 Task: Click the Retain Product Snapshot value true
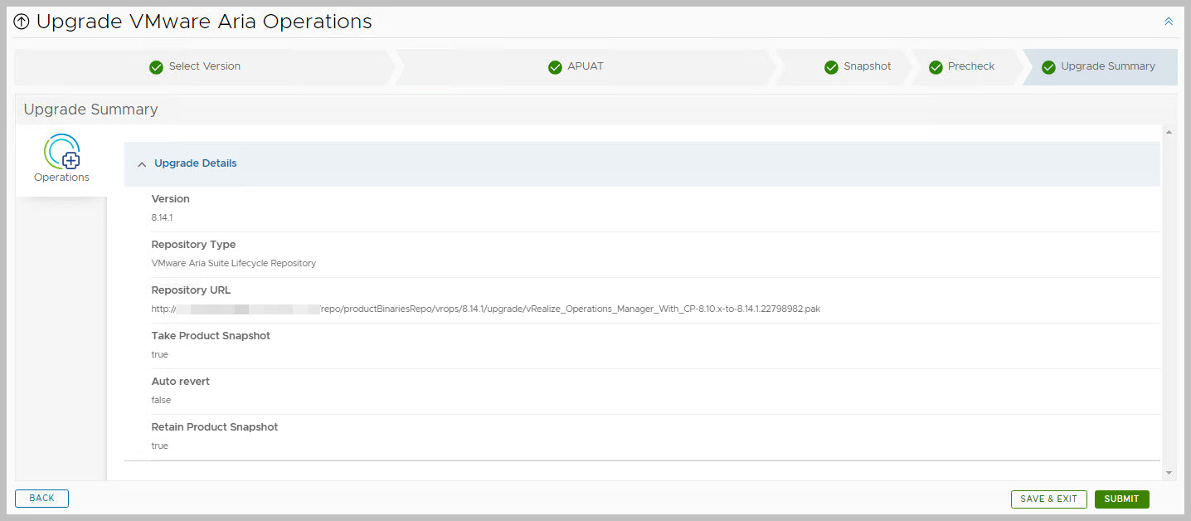point(159,446)
